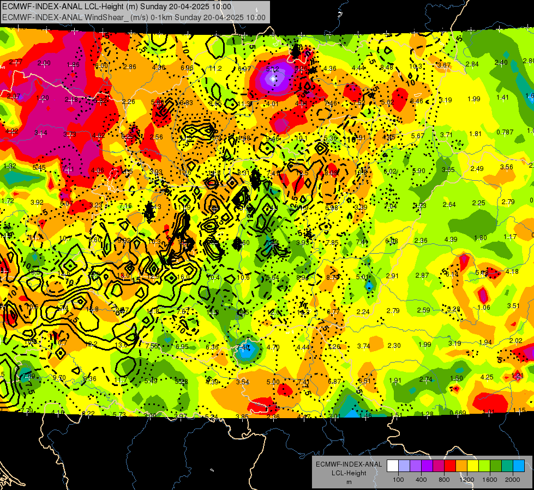Click the vivid purple legend swatch

(427, 466)
